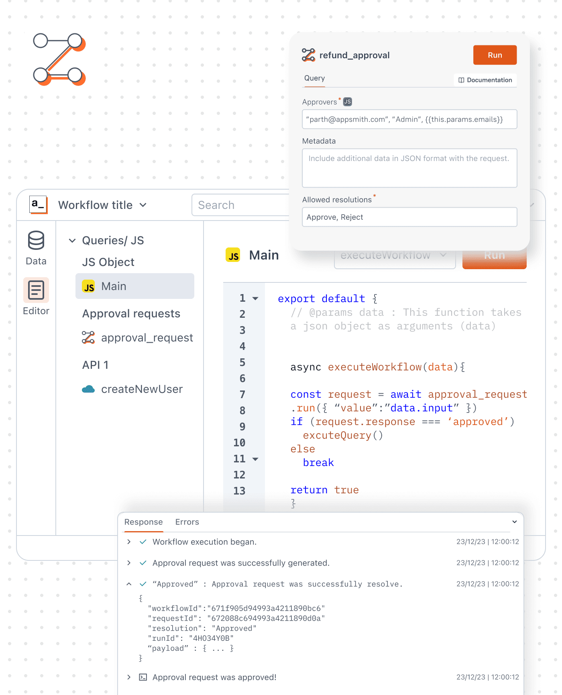
Task: Click the workflow icon beside approval_request
Action: click(x=88, y=337)
